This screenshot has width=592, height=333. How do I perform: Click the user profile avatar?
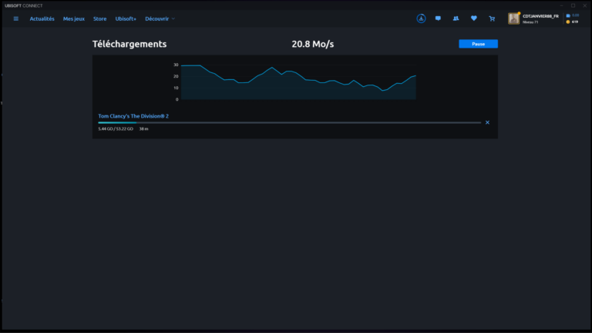(x=513, y=18)
